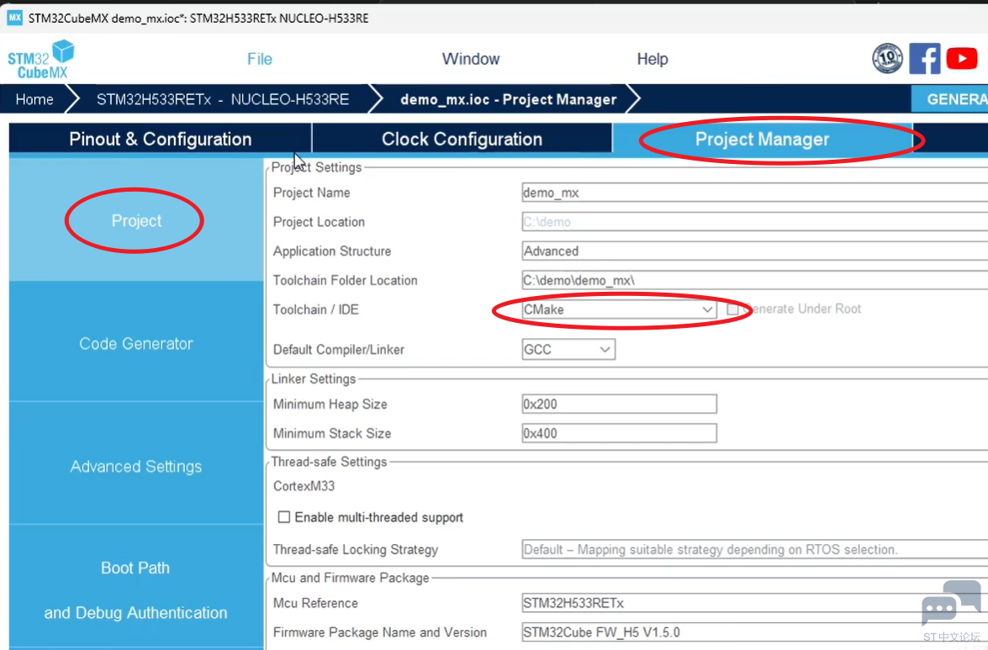This screenshot has height=650, width=988.
Task: Open the Toolchain / IDE CMake dropdown
Action: pyautogui.click(x=619, y=309)
